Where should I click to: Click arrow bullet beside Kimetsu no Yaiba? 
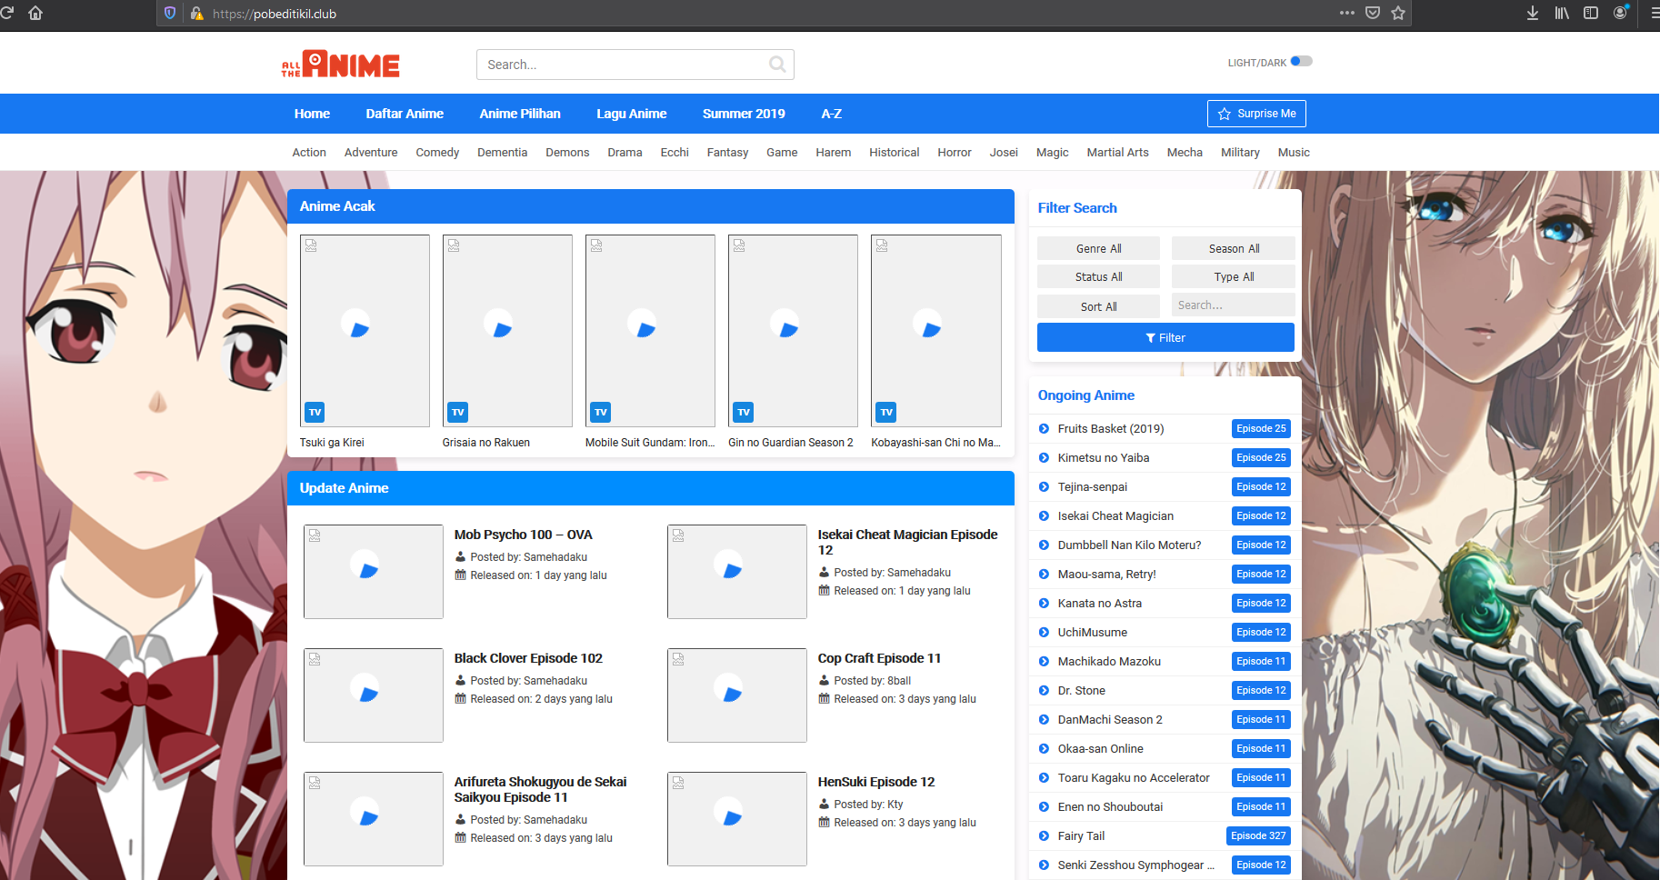(x=1044, y=458)
